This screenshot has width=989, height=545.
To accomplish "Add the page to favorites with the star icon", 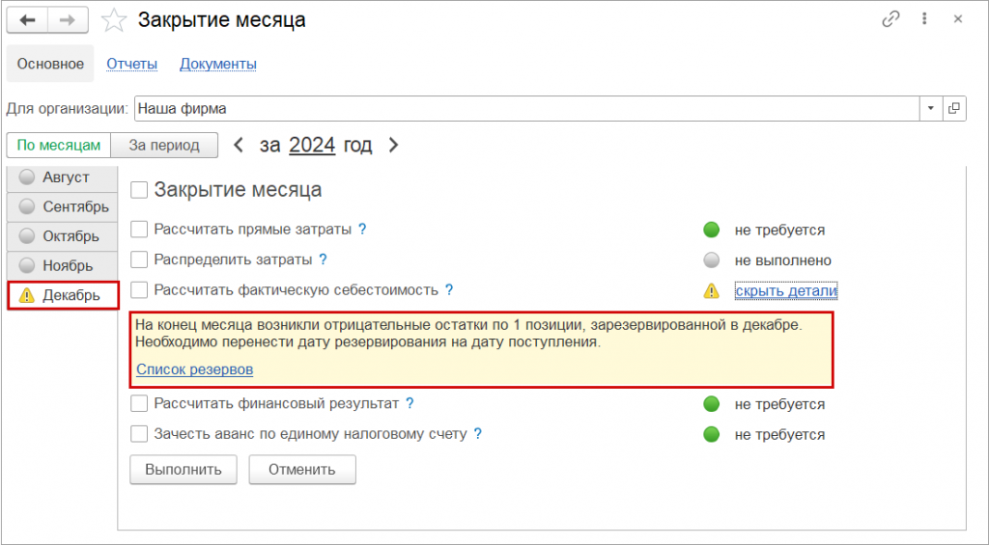I will coord(114,19).
